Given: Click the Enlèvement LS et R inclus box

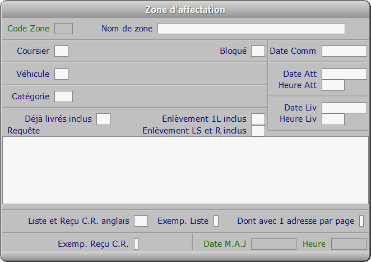Looking at the screenshot, I should coord(258,131).
